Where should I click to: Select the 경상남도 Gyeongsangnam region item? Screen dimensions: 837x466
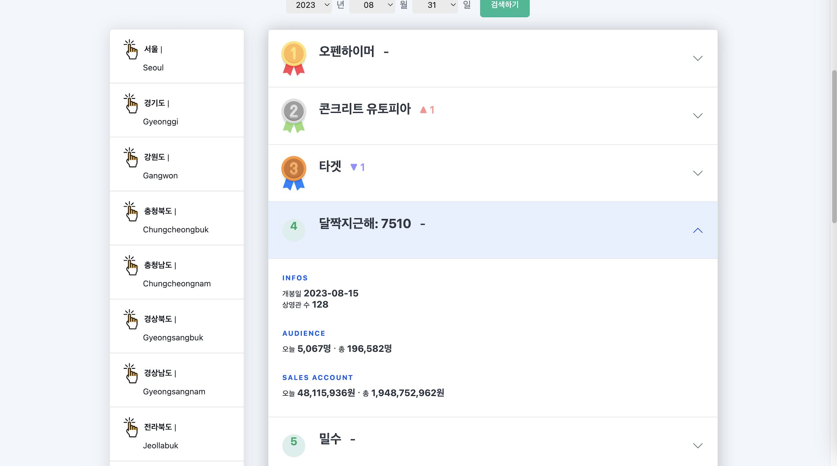pyautogui.click(x=177, y=380)
